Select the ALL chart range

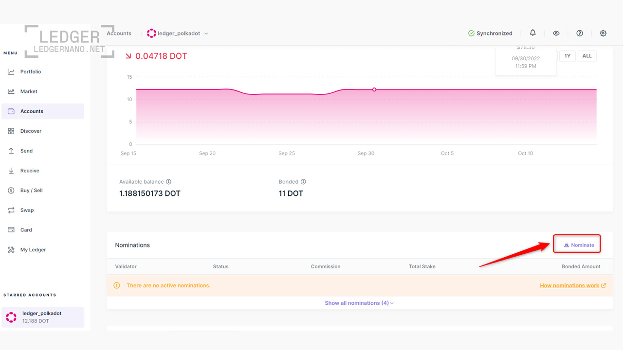click(x=587, y=56)
